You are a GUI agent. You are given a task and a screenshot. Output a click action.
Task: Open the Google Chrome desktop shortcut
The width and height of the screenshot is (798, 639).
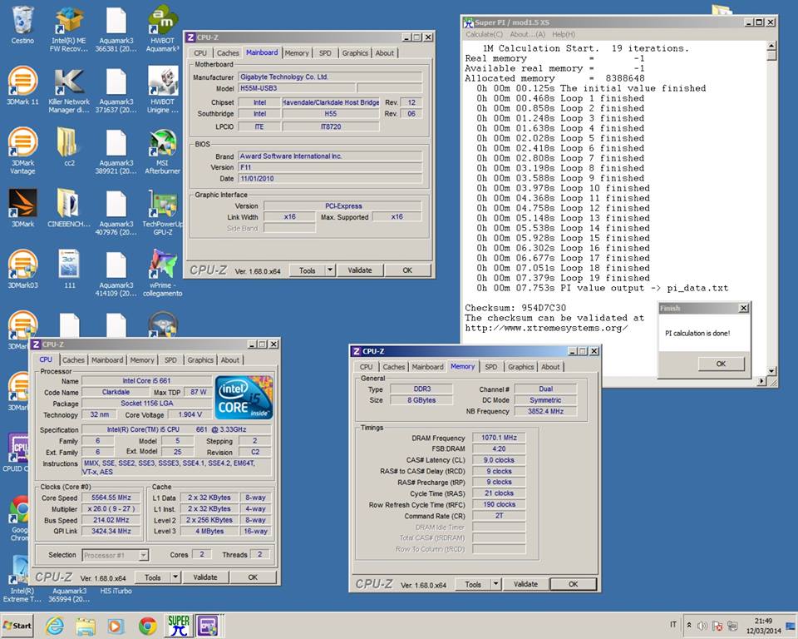20,518
